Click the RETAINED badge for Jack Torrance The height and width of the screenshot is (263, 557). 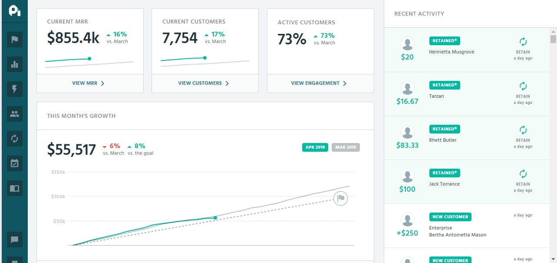[x=445, y=173]
